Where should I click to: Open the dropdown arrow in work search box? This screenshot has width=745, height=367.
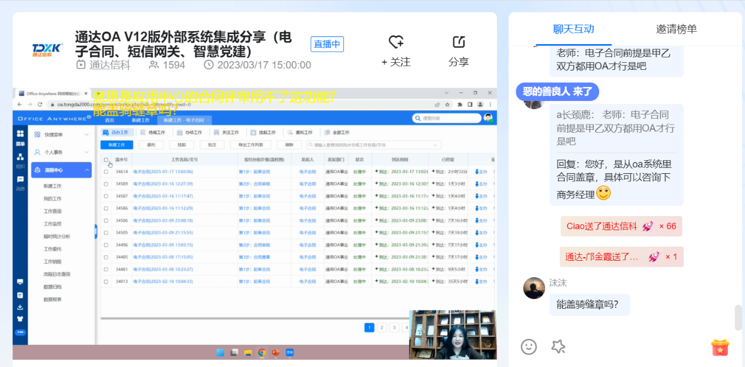click(x=436, y=144)
